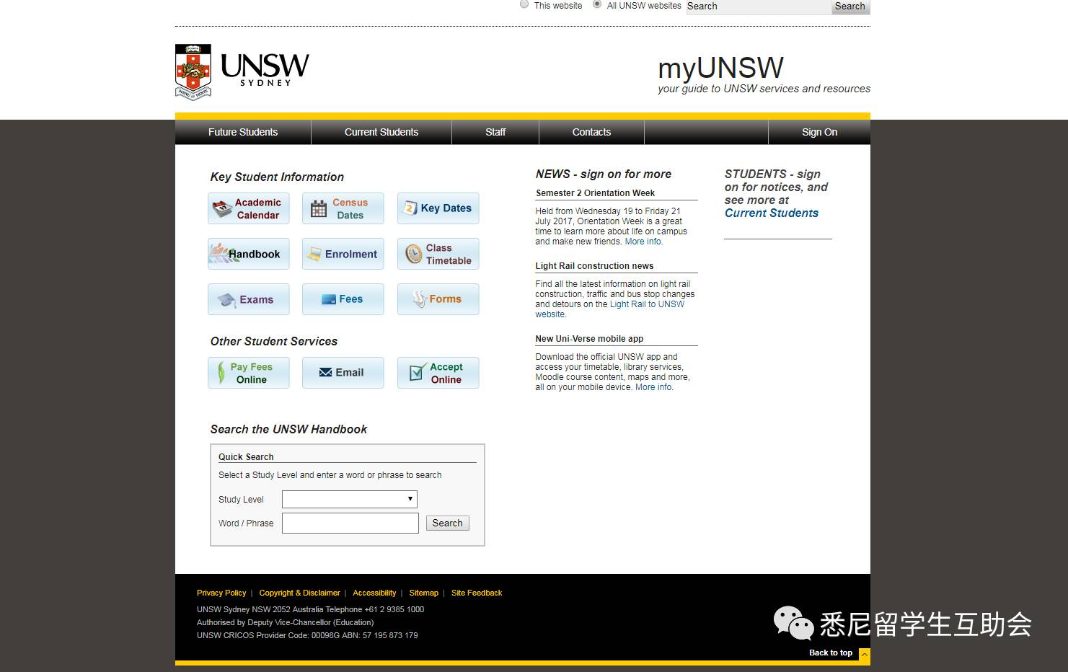Click the UNSW CRICOS Provider Code text
The image size is (1068, 672).
point(307,635)
